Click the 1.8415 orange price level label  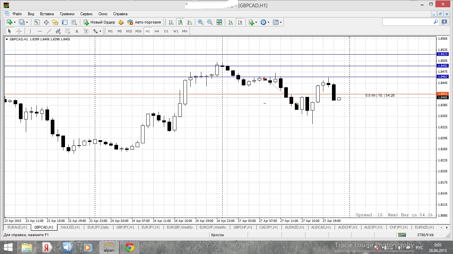click(x=443, y=94)
